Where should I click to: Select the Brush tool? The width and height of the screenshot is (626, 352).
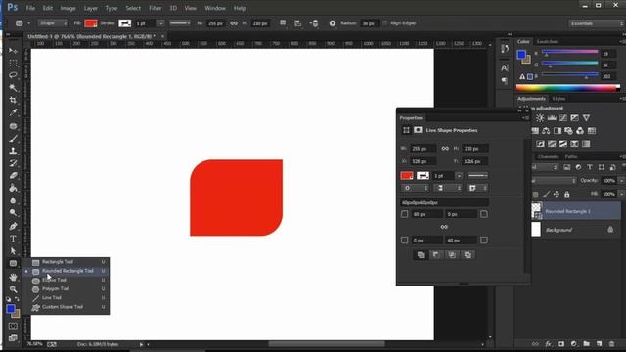(13, 139)
